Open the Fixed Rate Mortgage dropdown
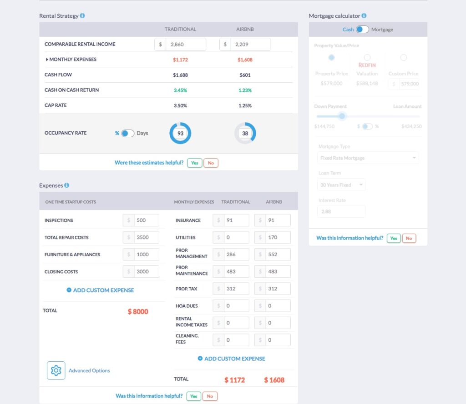The width and height of the screenshot is (466, 404). 368,158
